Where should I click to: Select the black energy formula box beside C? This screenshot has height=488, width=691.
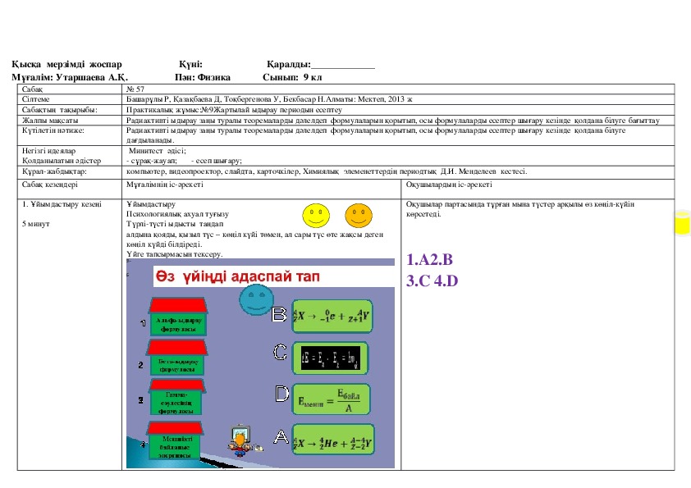click(330, 358)
